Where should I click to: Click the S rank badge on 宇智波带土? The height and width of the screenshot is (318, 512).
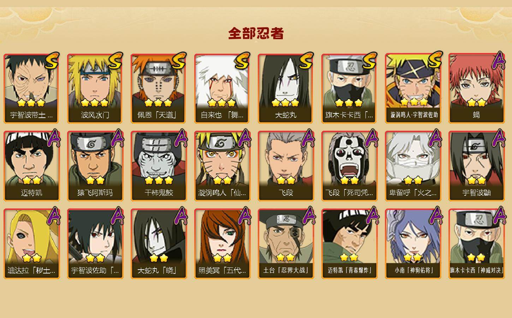(52, 61)
